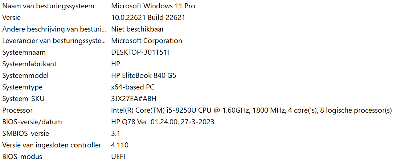Select the BIOS-versie/datum row label
The image size is (401, 163).
point(32,122)
